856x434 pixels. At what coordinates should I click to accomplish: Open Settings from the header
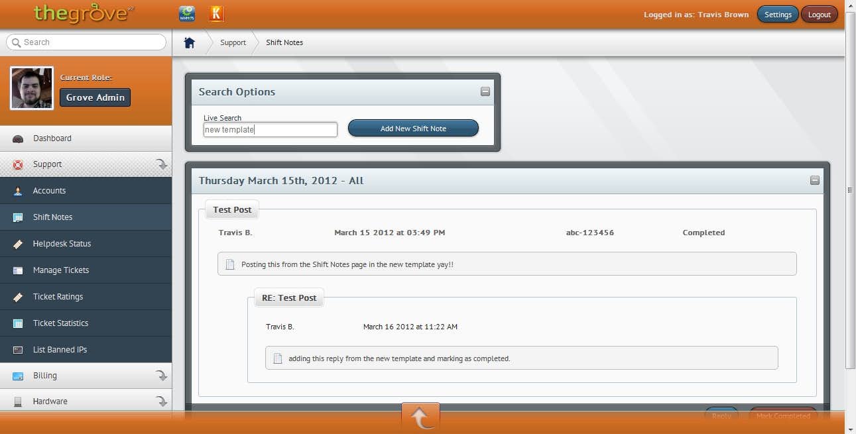click(x=777, y=15)
